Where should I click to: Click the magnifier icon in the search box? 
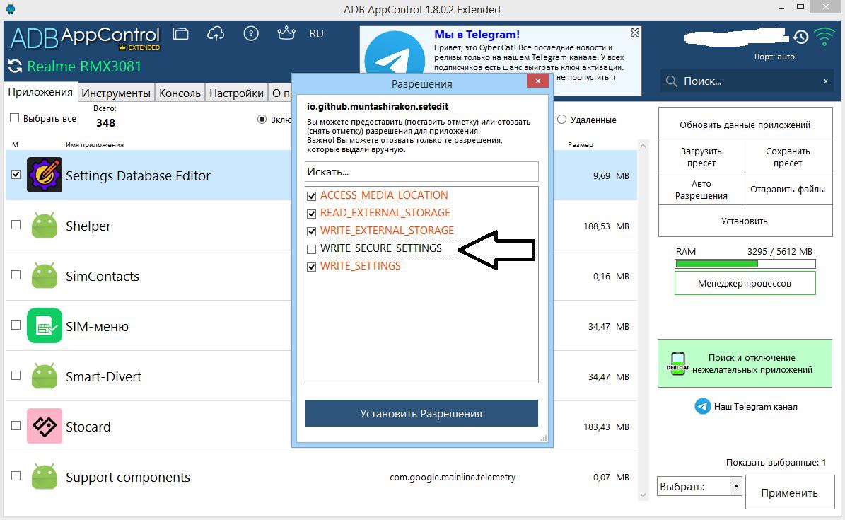point(672,81)
